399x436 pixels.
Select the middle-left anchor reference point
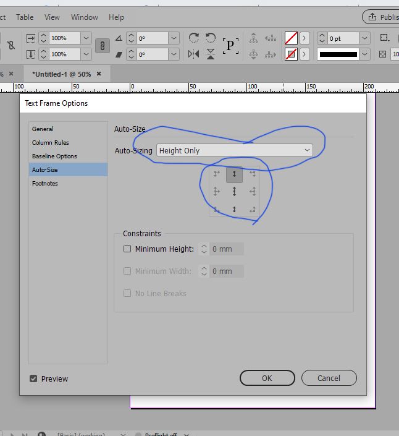217,192
